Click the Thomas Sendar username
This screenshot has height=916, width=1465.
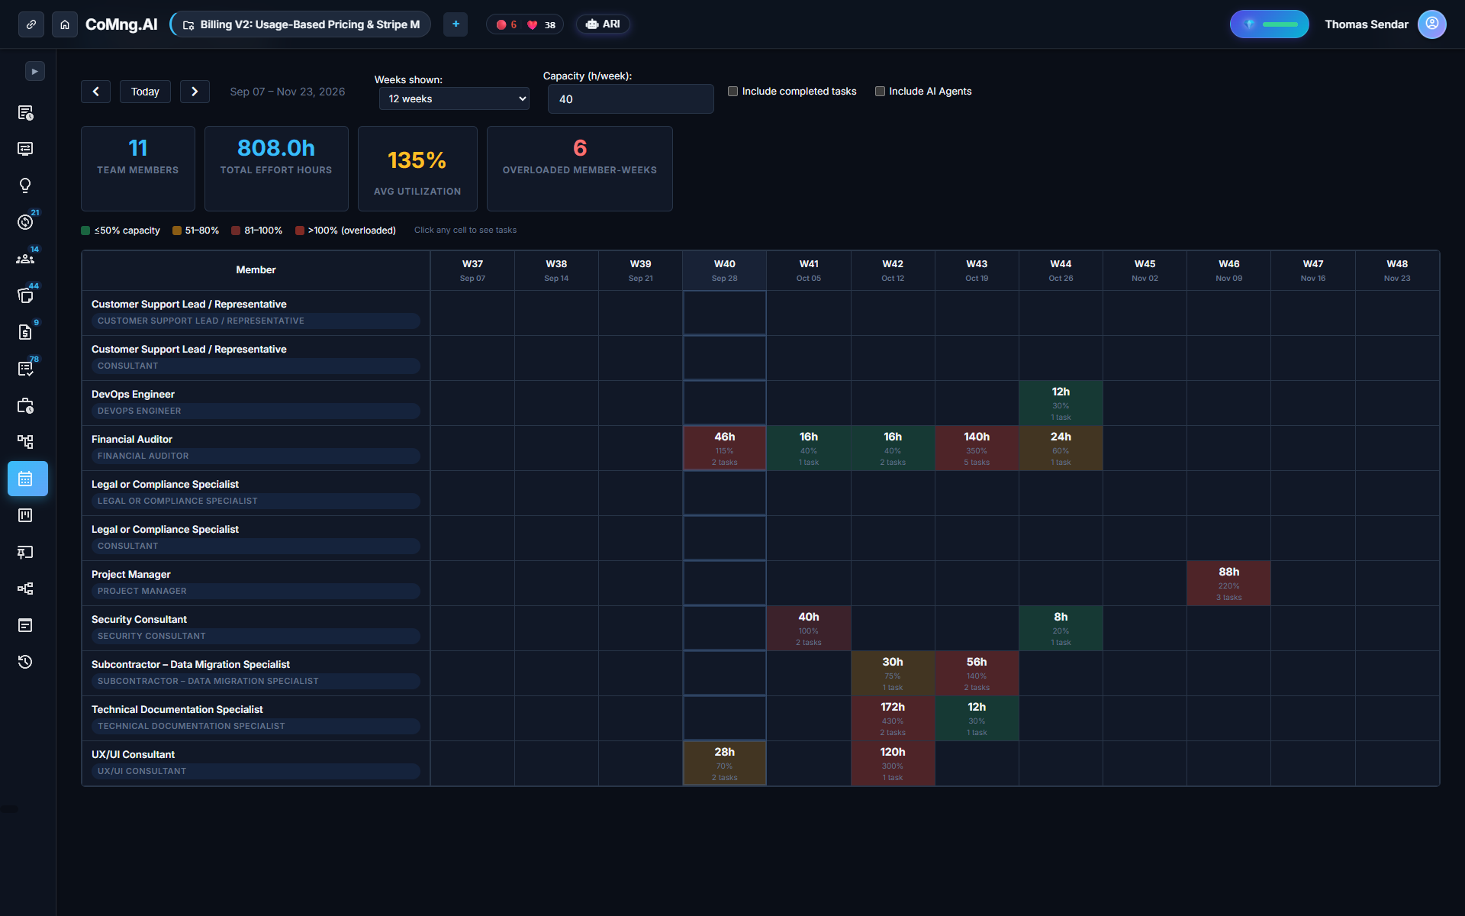coord(1366,24)
